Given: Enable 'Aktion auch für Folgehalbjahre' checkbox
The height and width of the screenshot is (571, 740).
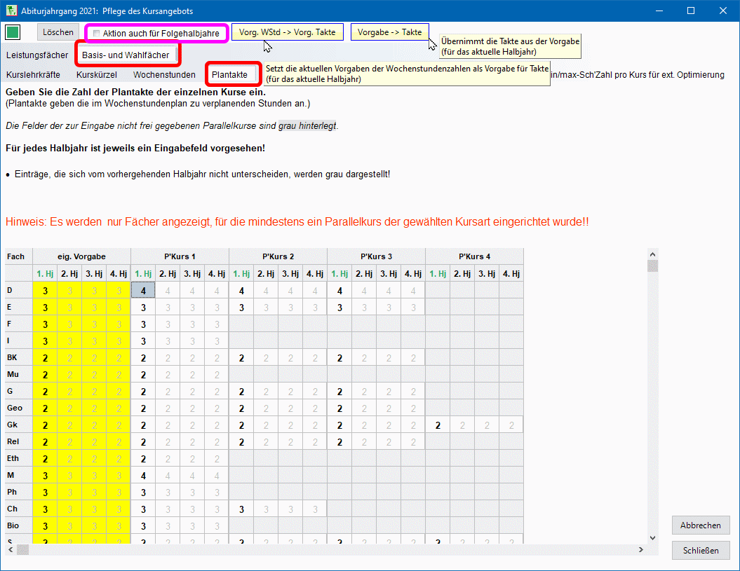Looking at the screenshot, I should 97,34.
